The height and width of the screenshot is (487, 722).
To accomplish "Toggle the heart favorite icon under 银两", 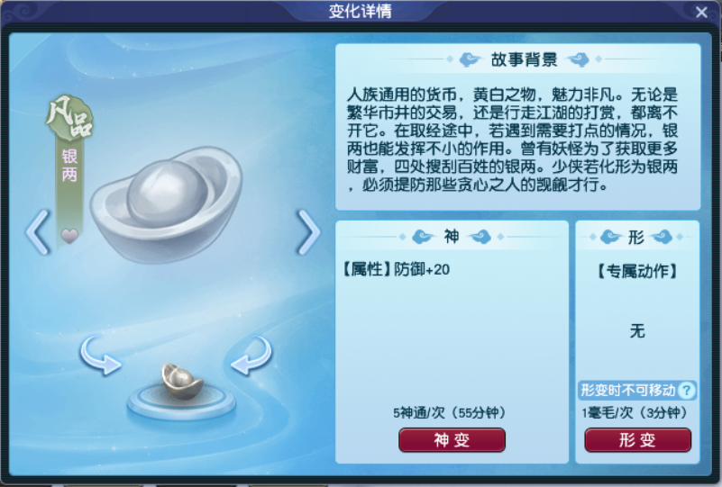I will pyautogui.click(x=69, y=237).
